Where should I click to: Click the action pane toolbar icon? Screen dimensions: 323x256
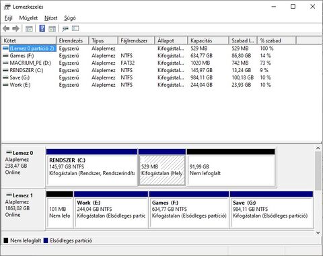click(52, 29)
